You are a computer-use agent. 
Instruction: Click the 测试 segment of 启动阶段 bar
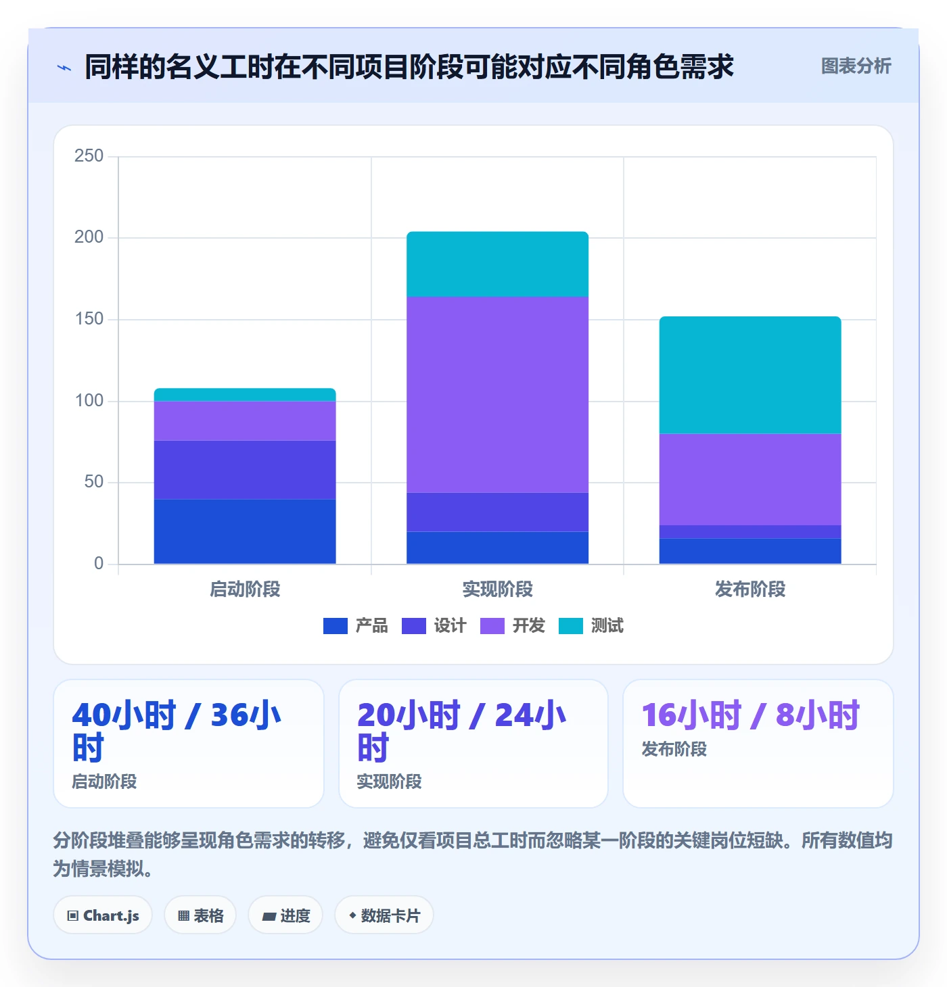[x=245, y=395]
